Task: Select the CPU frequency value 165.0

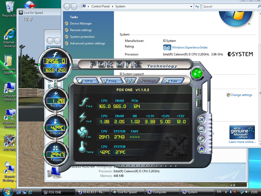Action: tap(105, 106)
